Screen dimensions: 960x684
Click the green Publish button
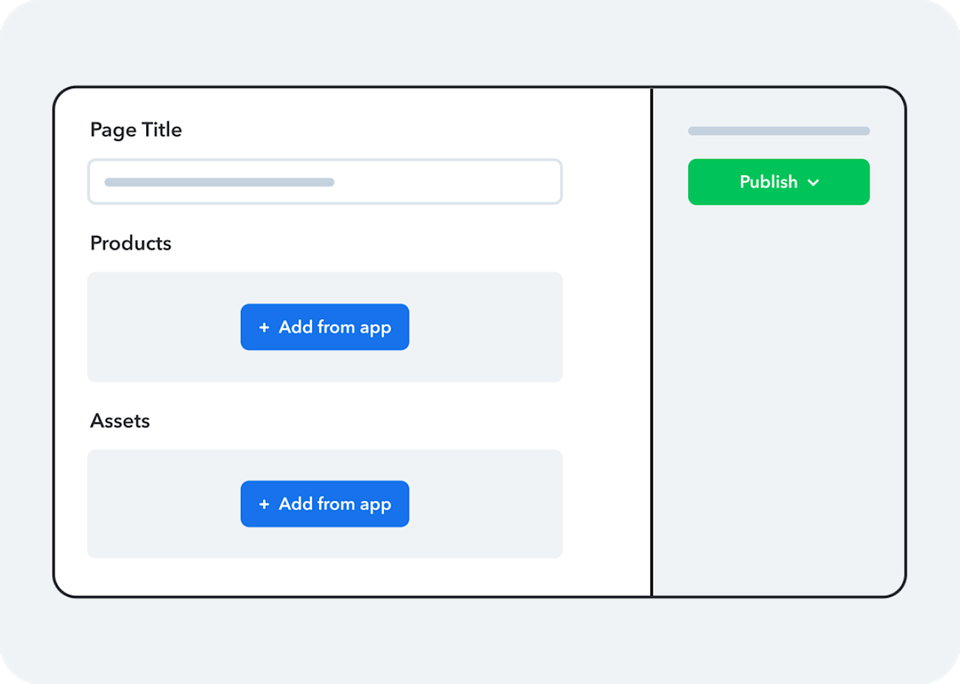[x=778, y=182]
